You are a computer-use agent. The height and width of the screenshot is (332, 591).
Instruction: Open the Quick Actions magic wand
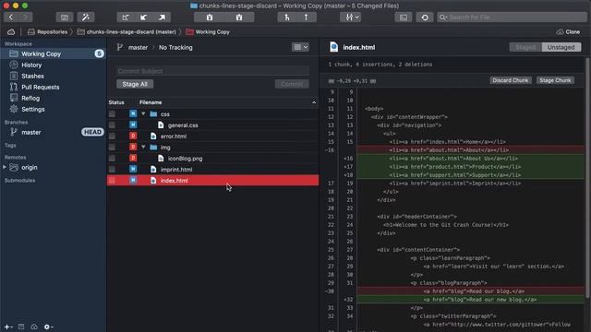pyautogui.click(x=86, y=17)
